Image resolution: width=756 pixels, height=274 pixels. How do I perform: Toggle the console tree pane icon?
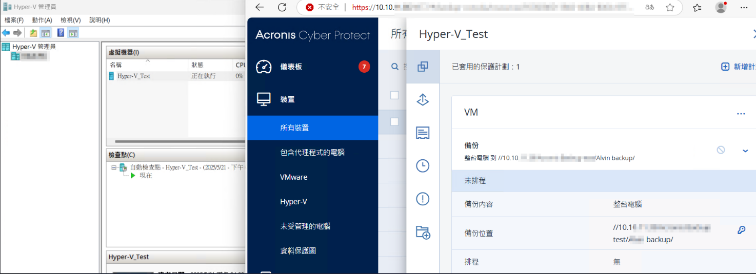point(46,33)
